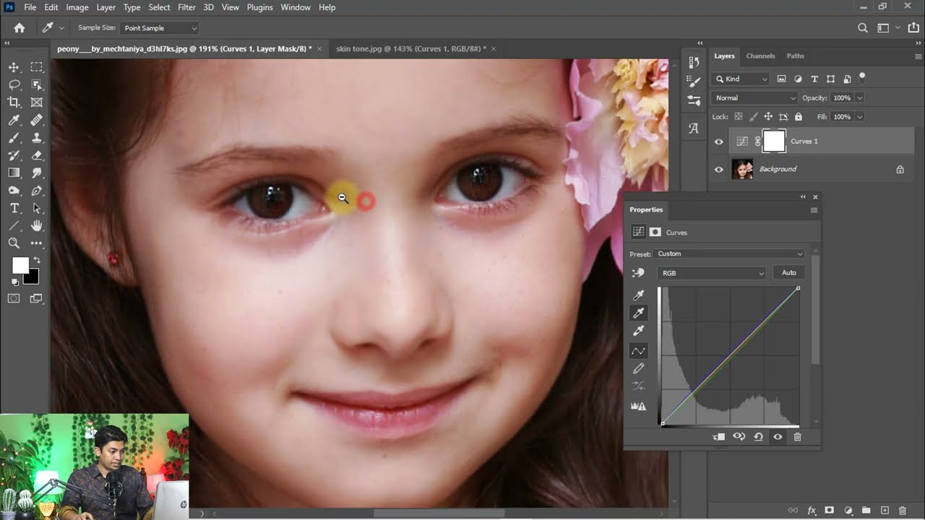Click the Auto button in Curves

[x=789, y=272]
